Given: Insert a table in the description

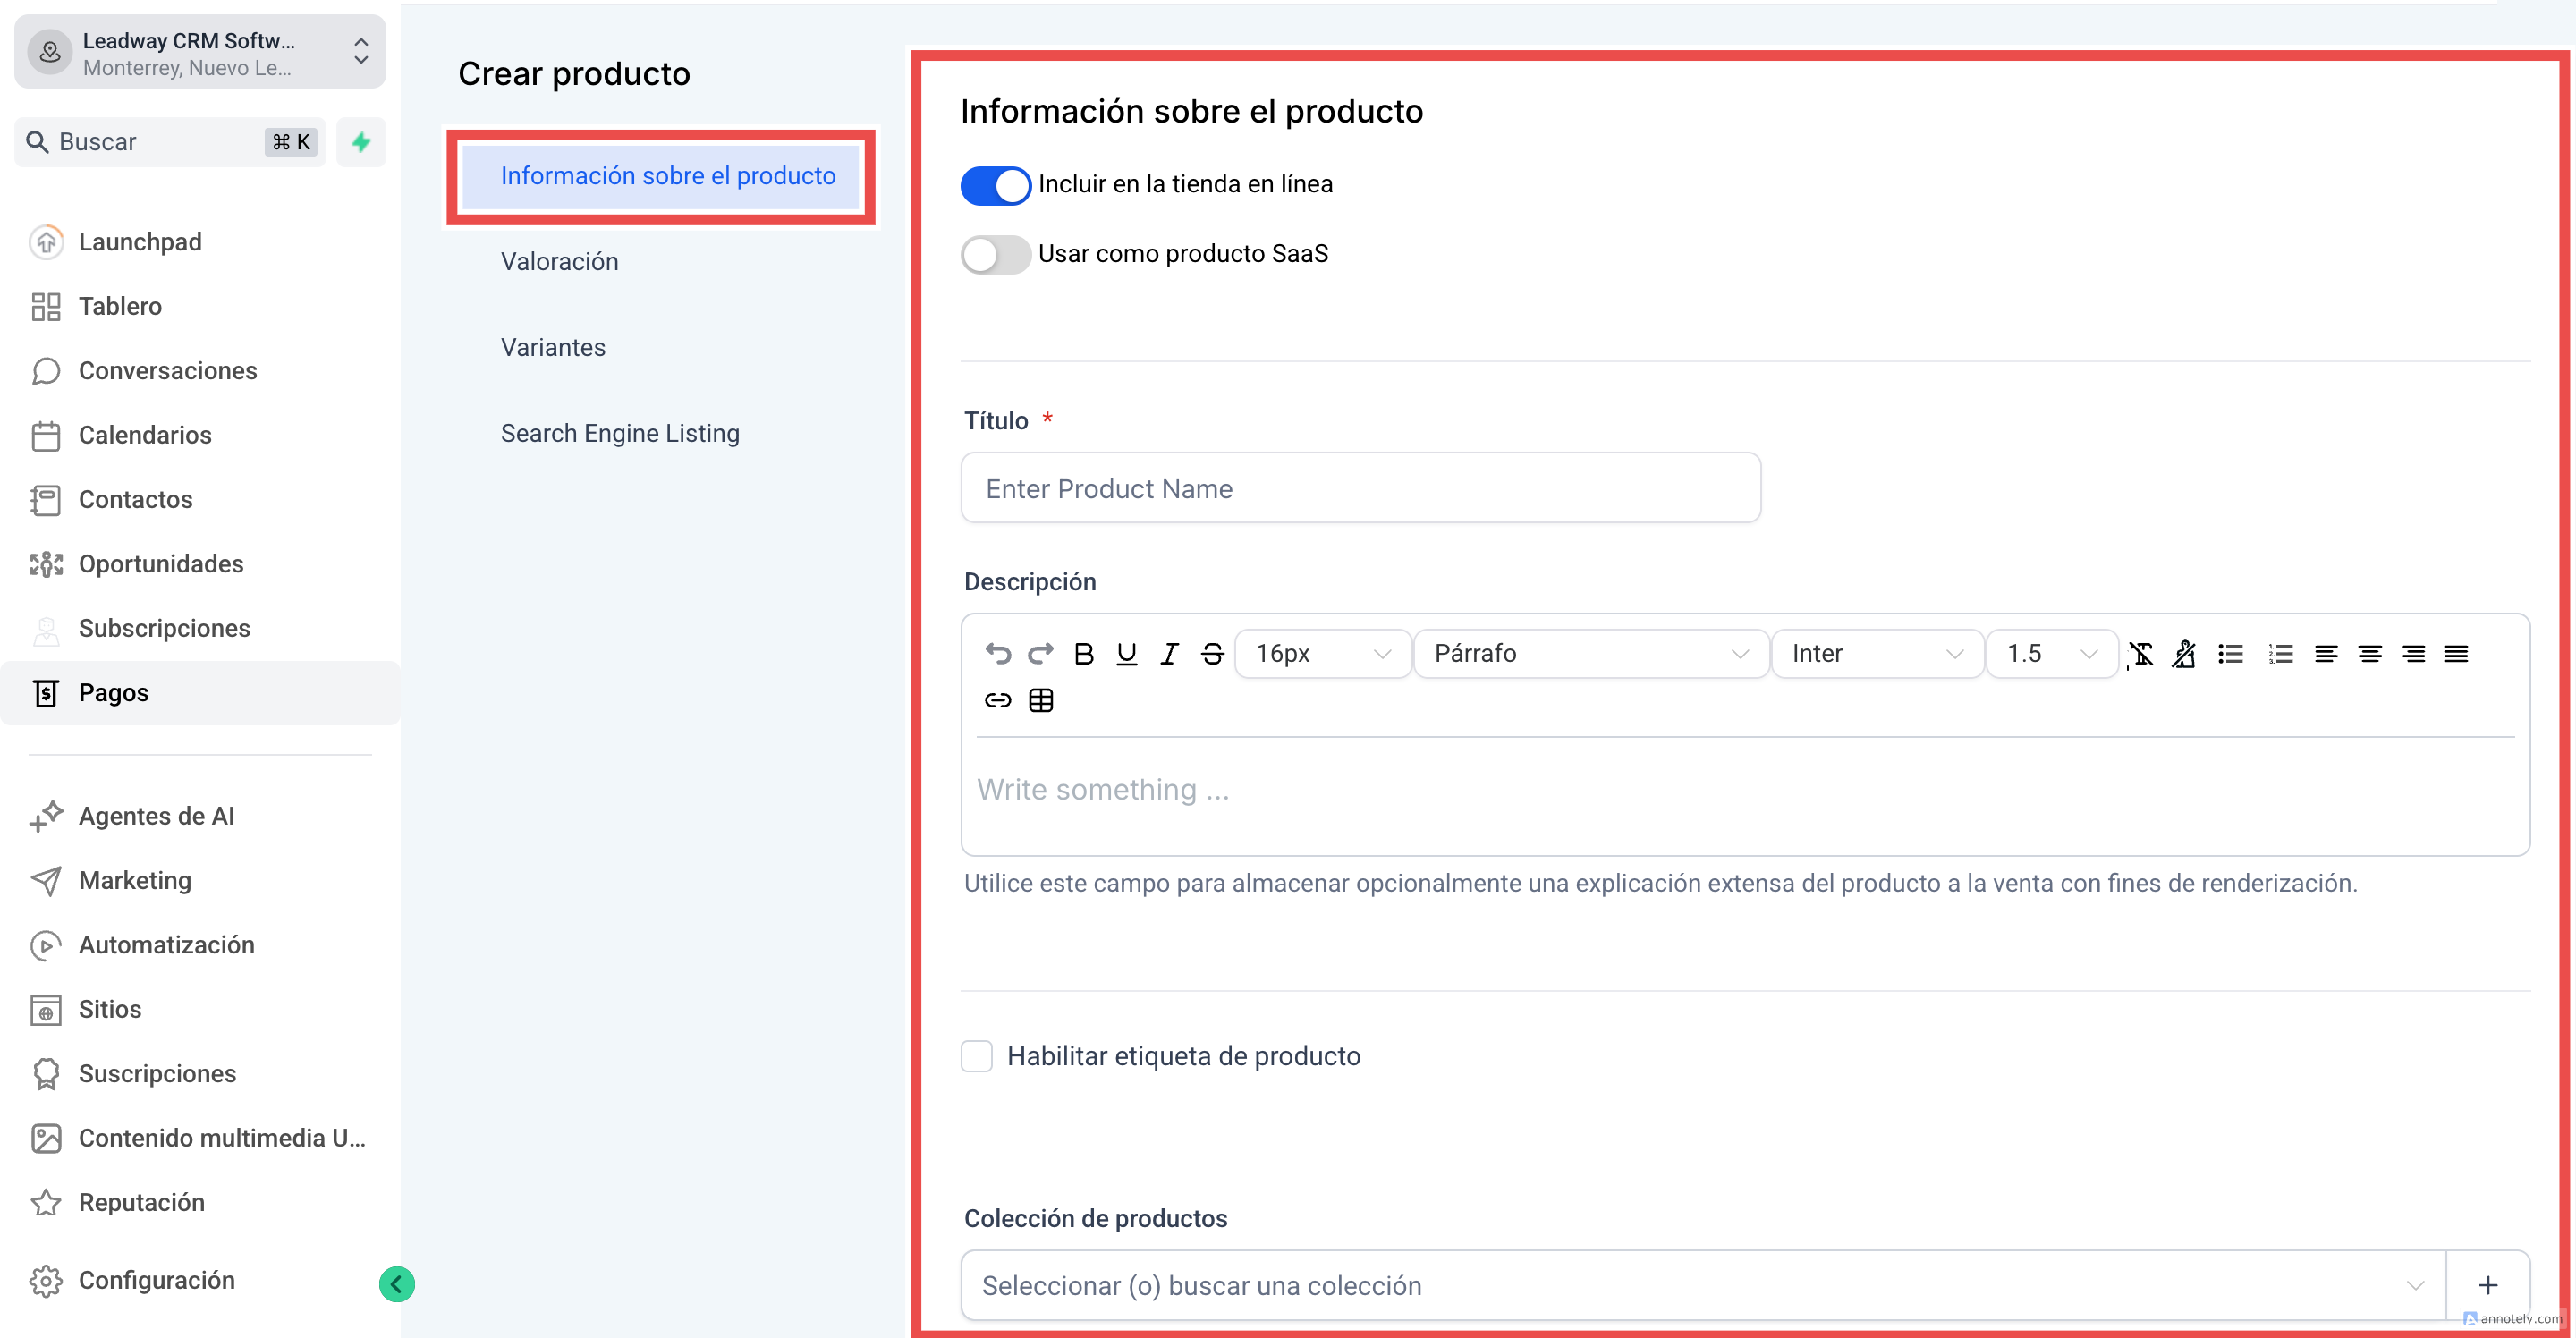Looking at the screenshot, I should 1041,700.
